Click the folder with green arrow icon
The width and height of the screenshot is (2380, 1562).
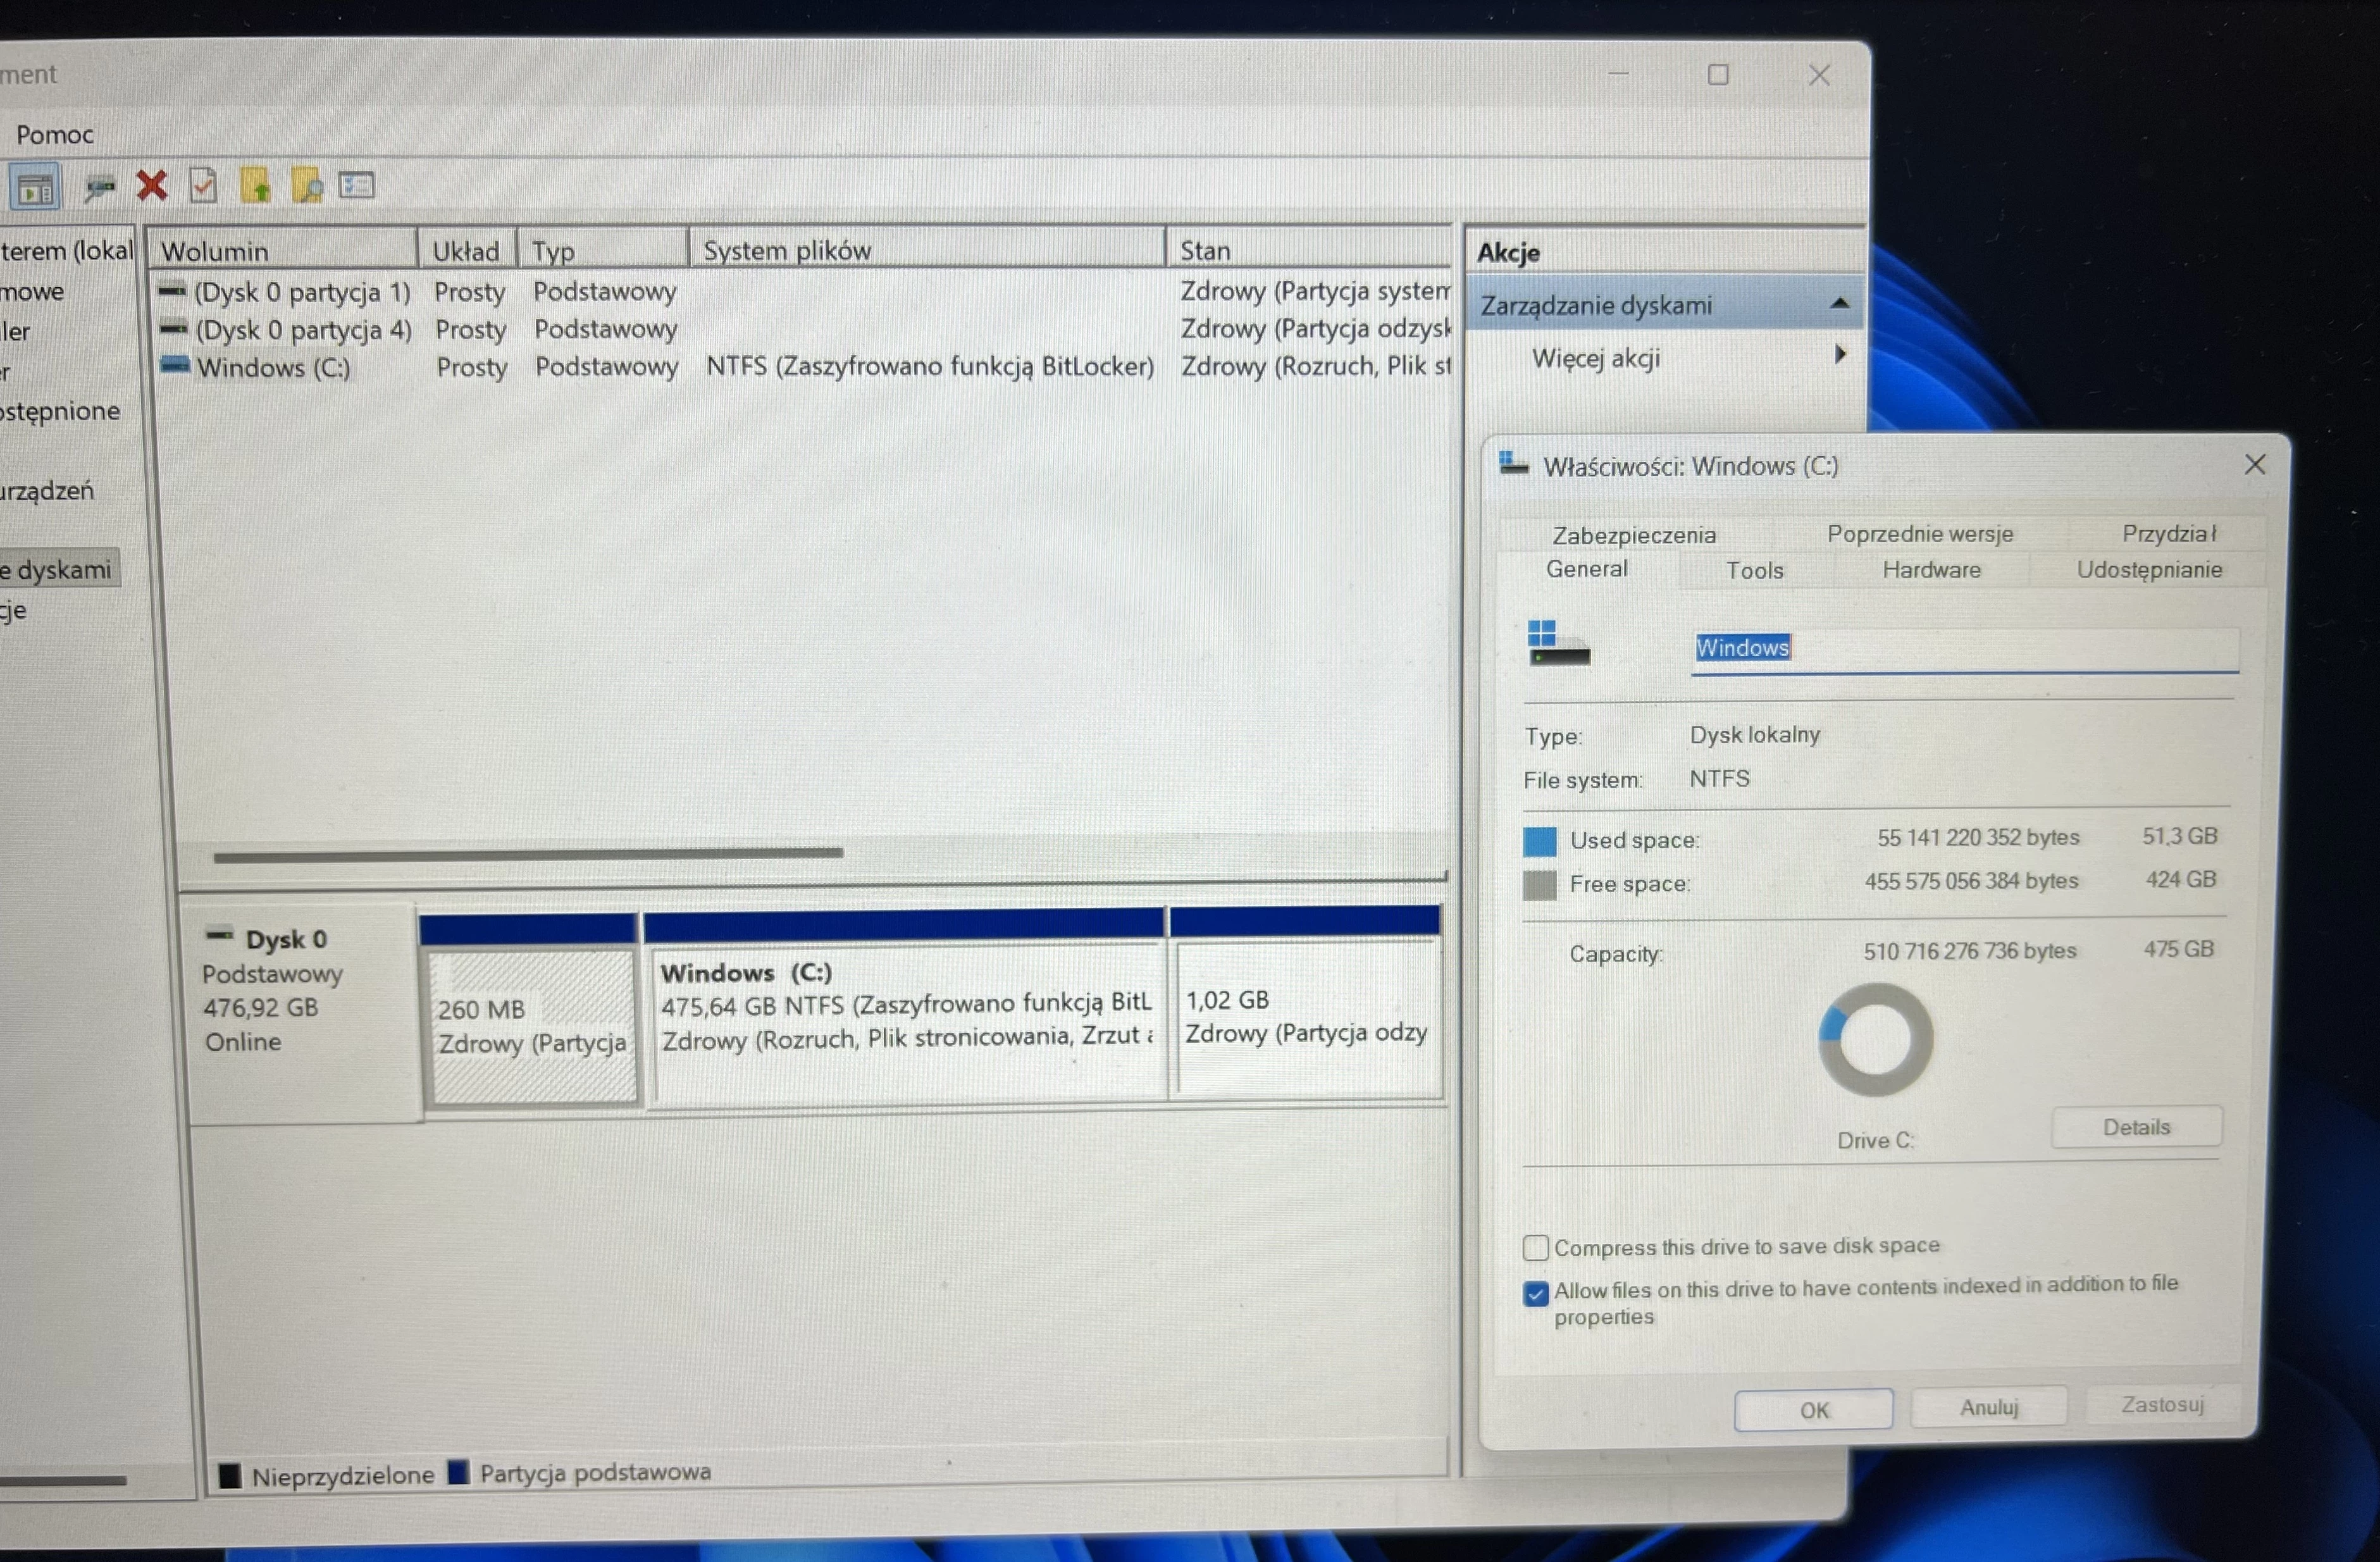tap(255, 186)
